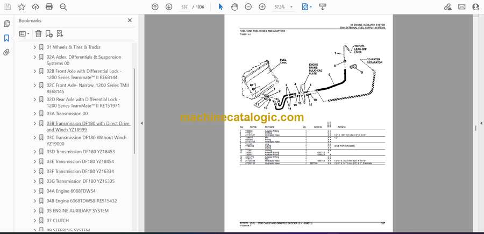Open bookmark 03F Transmission DF180 YZ16334
484x234 pixels.
point(80,172)
